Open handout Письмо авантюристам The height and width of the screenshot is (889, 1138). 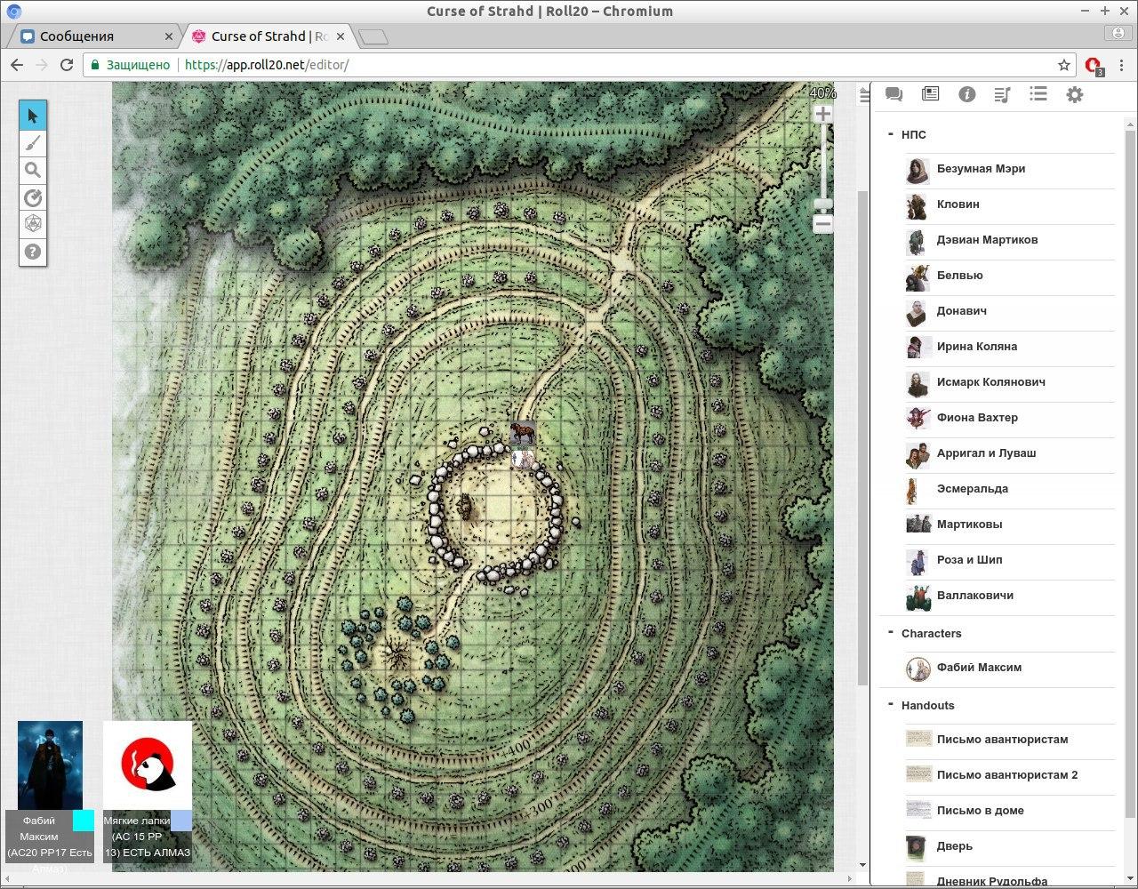(1002, 740)
